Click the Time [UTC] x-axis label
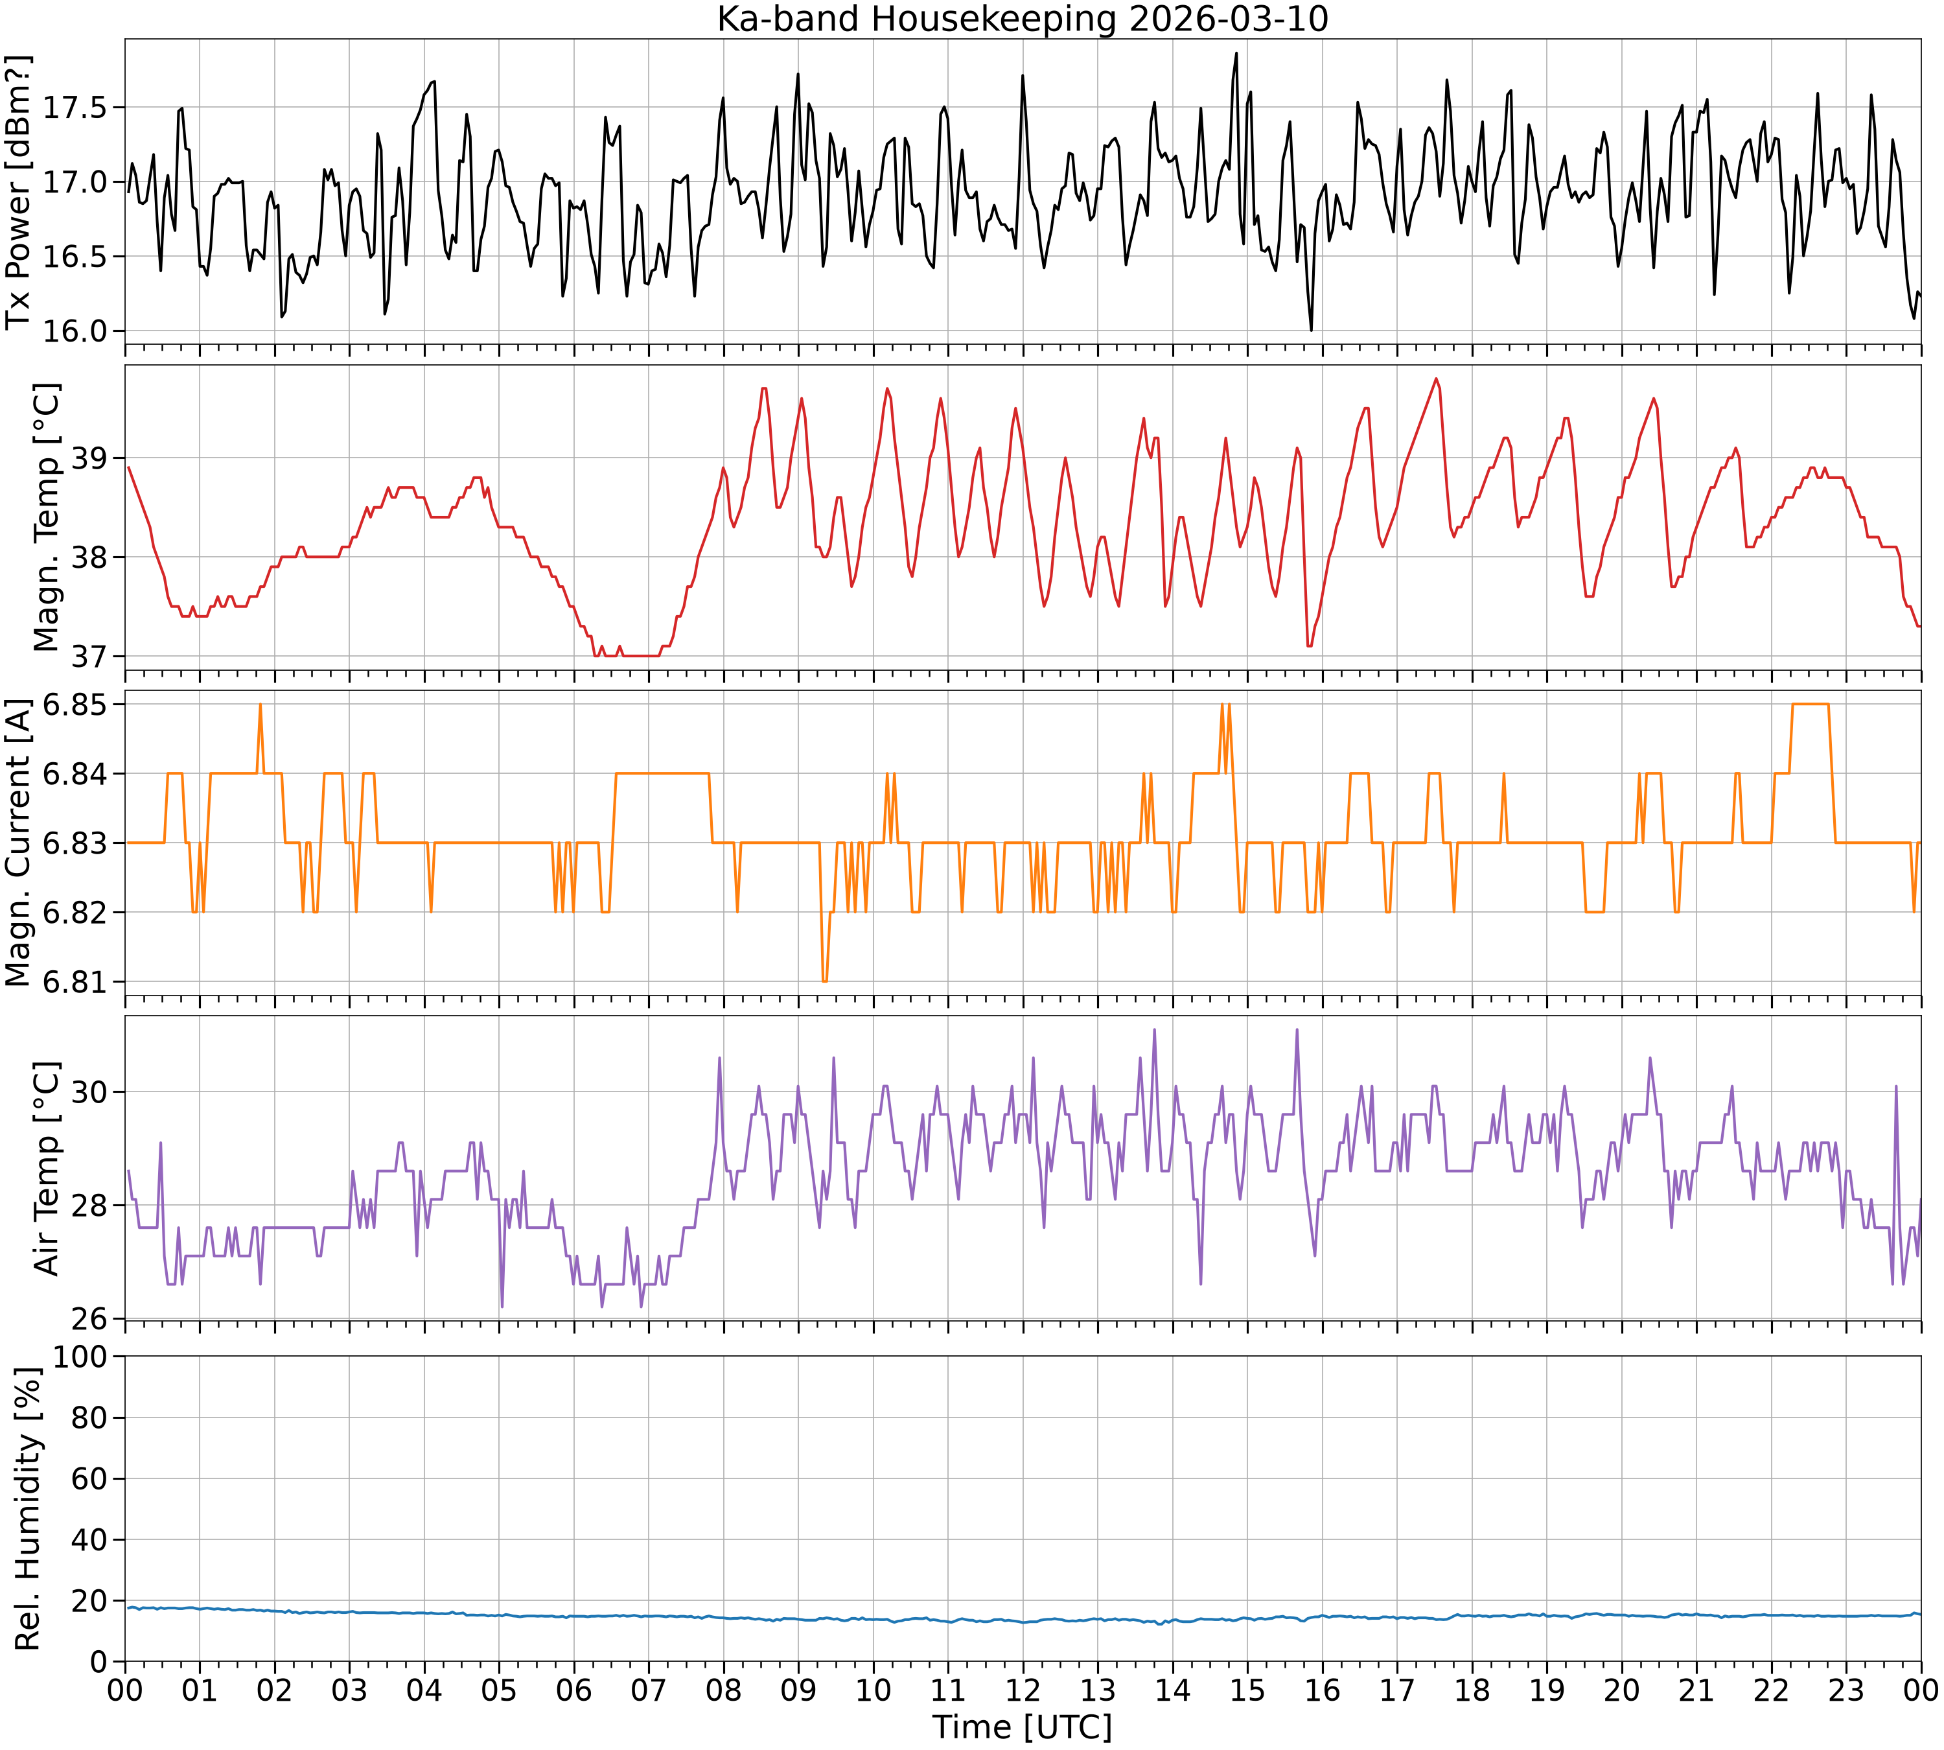Image resolution: width=1944 pixels, height=1750 pixels. pyautogui.click(x=1023, y=1727)
